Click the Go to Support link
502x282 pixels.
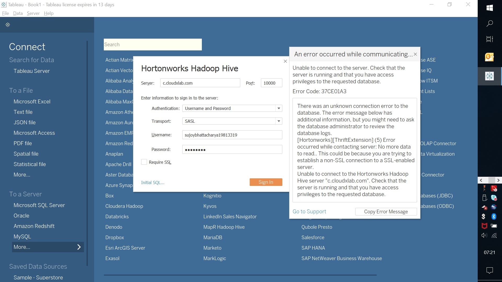[x=309, y=211]
